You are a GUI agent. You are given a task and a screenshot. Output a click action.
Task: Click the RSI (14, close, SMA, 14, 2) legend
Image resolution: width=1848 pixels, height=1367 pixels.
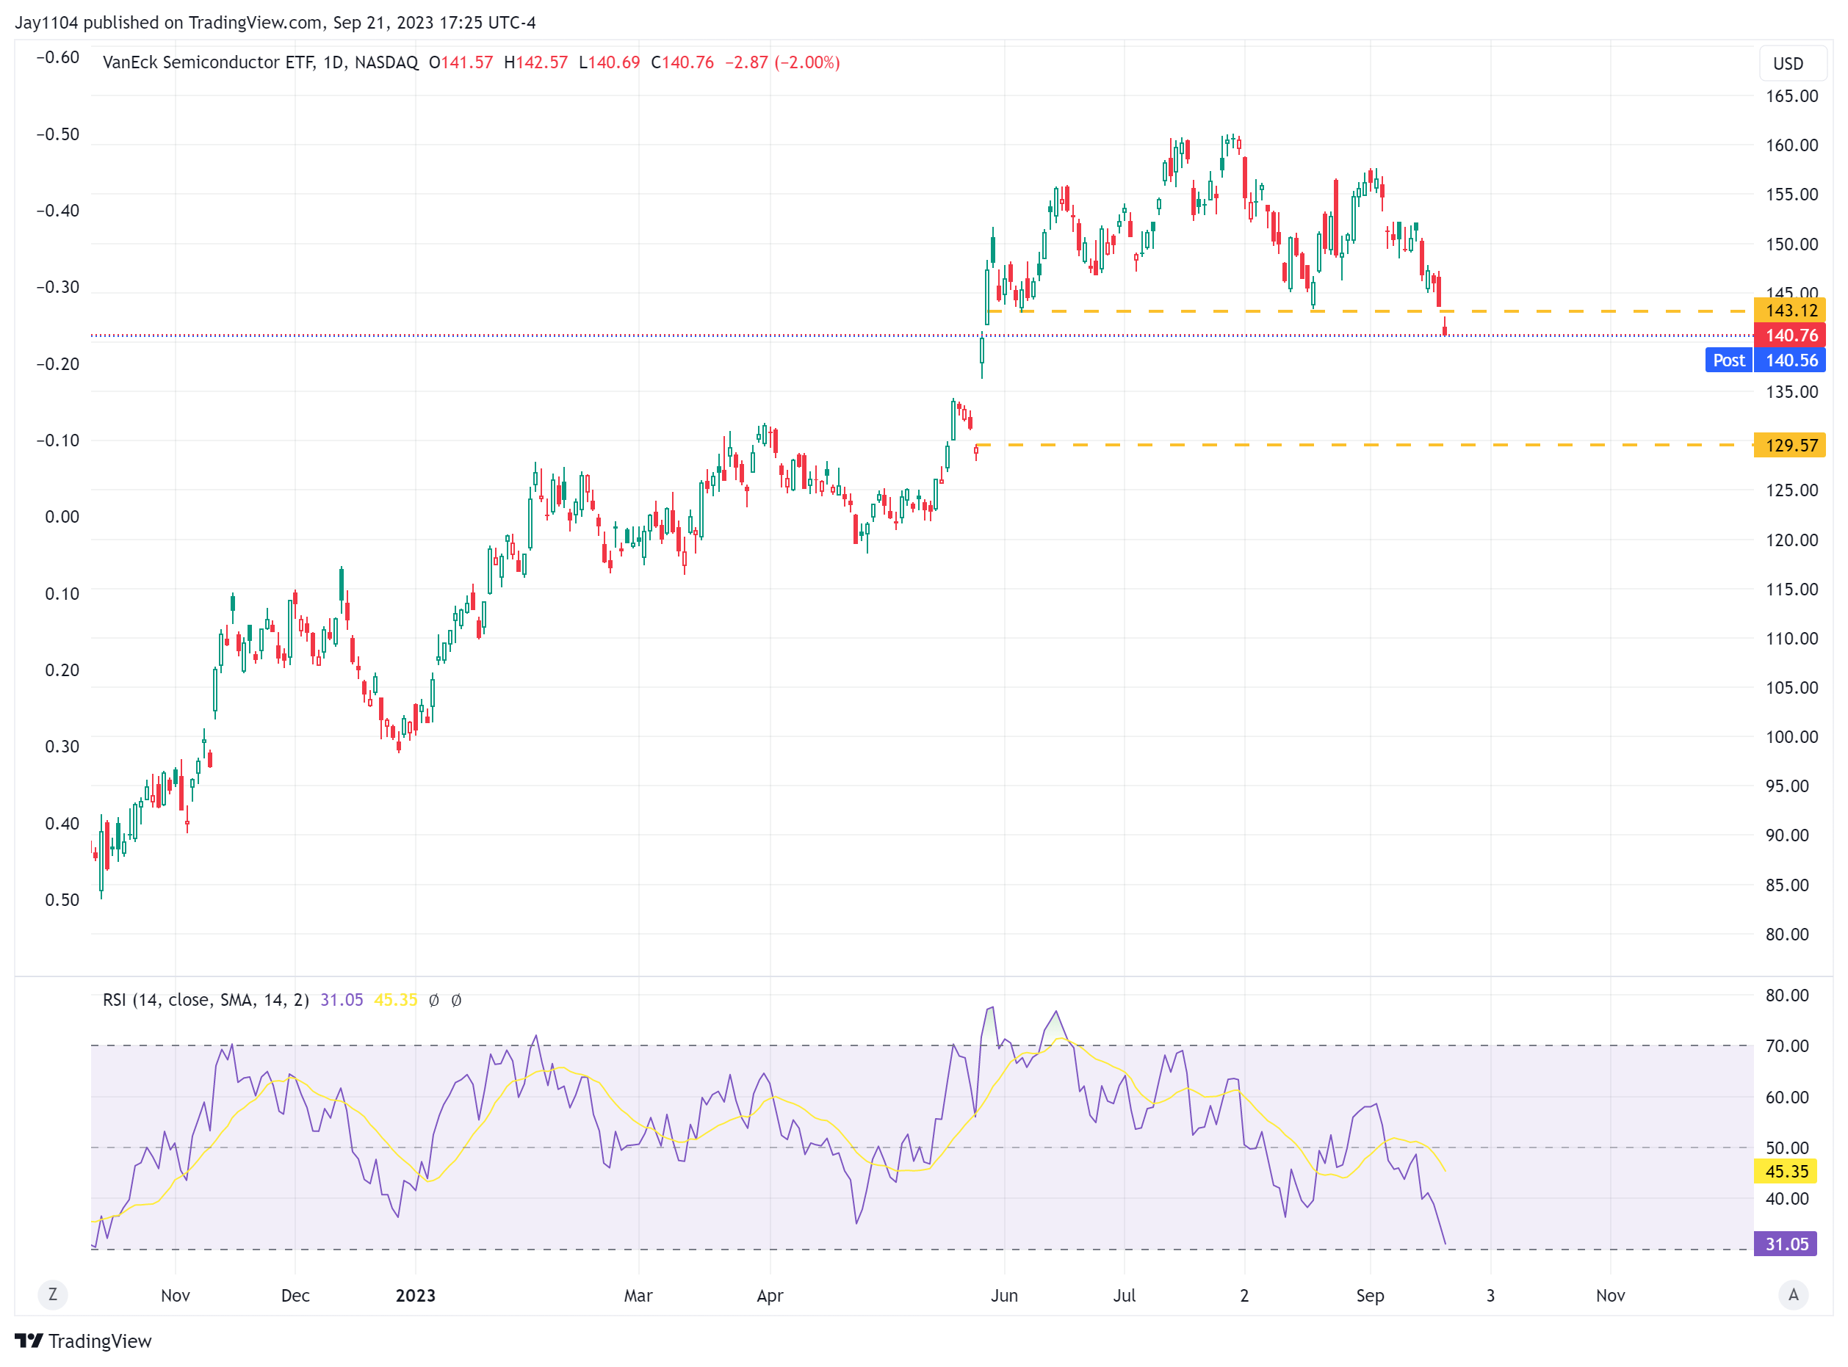pyautogui.click(x=206, y=1000)
